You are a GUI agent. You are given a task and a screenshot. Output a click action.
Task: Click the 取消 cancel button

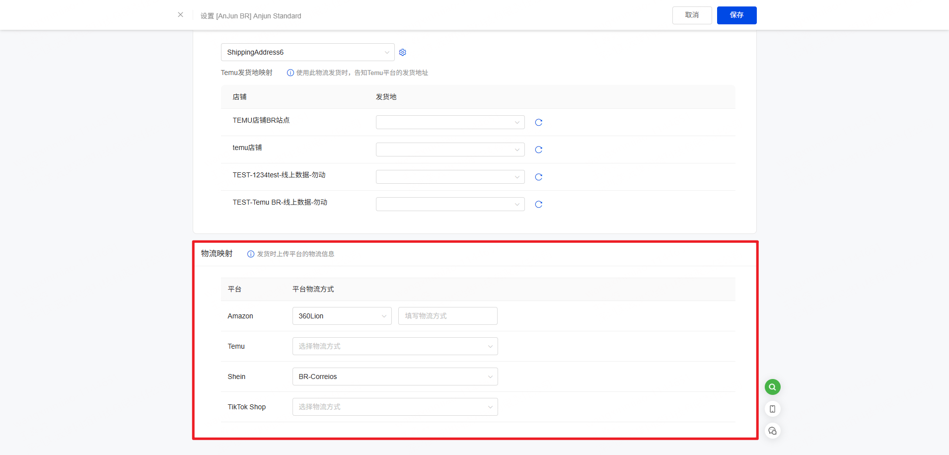pos(692,15)
